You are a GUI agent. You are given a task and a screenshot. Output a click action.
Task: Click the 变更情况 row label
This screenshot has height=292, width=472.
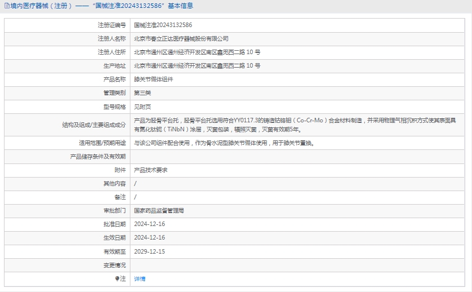click(x=115, y=265)
